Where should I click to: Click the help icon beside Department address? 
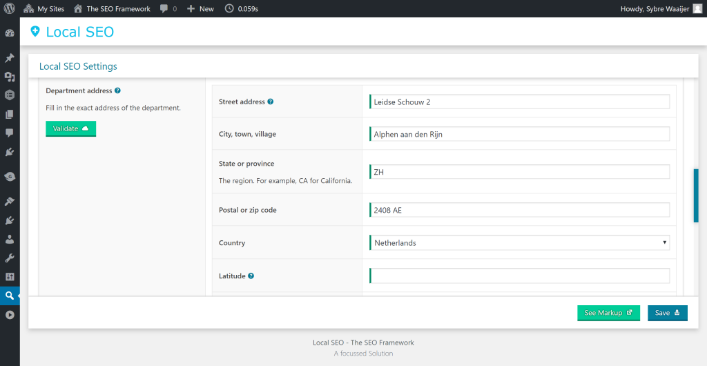click(117, 90)
